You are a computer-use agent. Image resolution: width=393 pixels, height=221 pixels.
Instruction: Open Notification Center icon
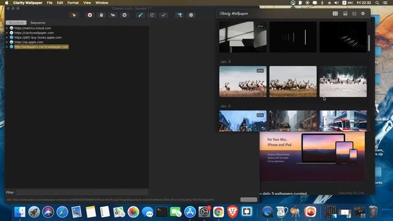tap(385, 2)
